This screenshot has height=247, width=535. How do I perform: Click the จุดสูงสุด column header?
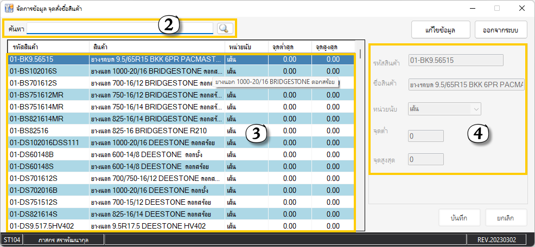click(333, 47)
